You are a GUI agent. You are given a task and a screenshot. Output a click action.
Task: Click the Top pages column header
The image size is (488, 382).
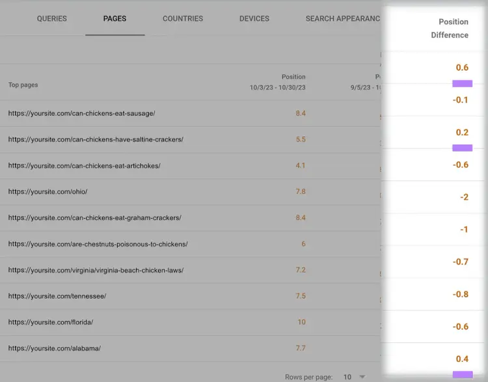23,85
